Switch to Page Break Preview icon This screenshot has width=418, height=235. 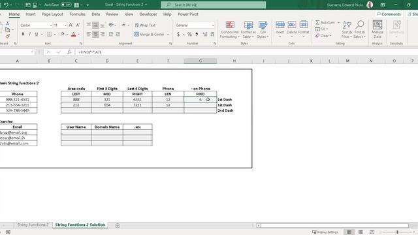[x=372, y=232]
